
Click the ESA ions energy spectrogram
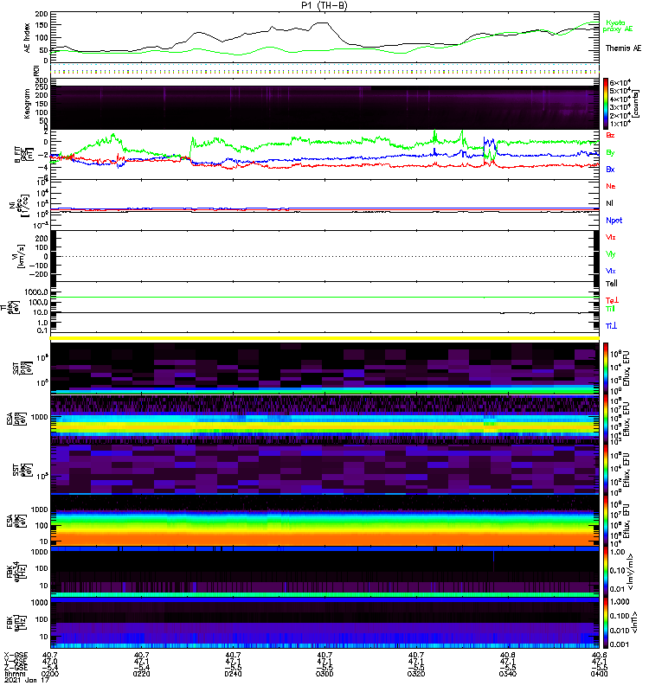(x=324, y=420)
